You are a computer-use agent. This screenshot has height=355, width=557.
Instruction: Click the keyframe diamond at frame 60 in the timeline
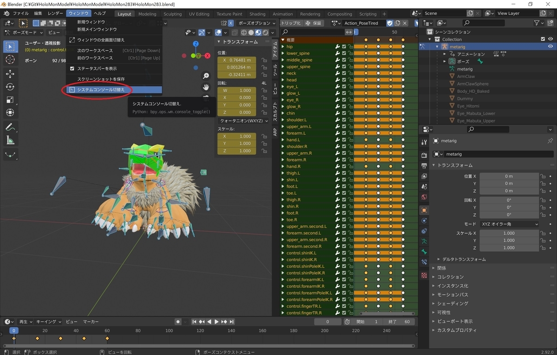point(107,339)
